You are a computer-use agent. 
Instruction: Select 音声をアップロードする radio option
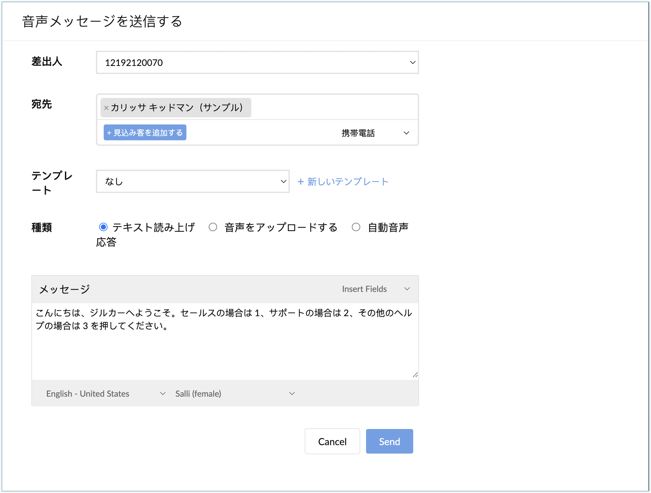coord(213,227)
